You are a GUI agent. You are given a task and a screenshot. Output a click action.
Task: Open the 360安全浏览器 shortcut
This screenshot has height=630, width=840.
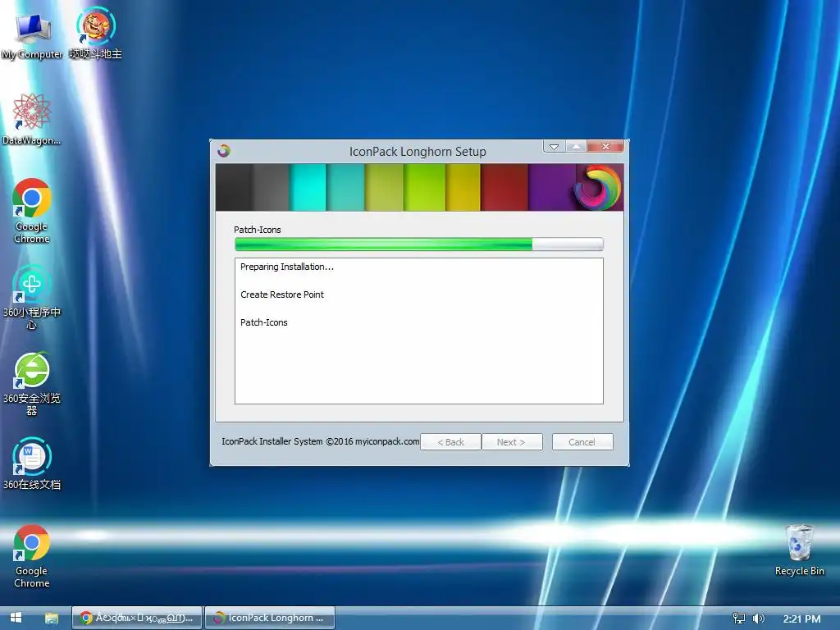(32, 385)
